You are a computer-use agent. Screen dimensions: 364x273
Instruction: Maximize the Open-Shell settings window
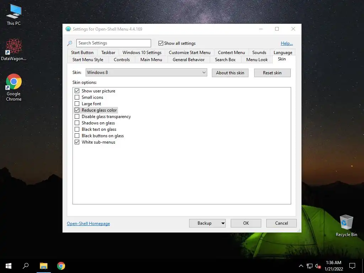point(277,29)
